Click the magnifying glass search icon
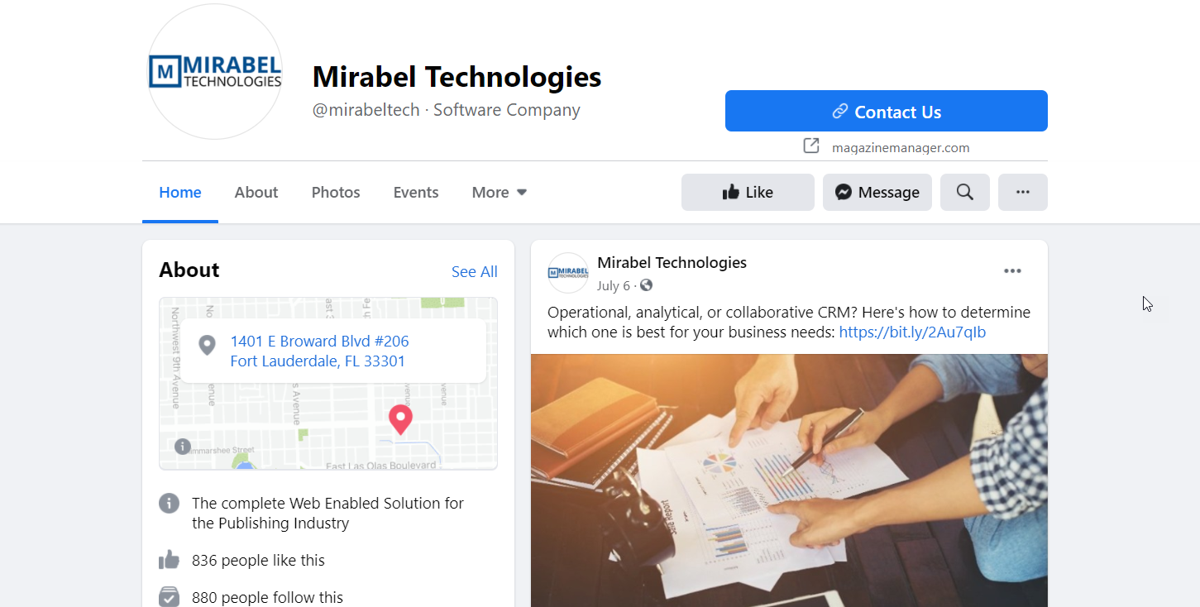 (964, 192)
